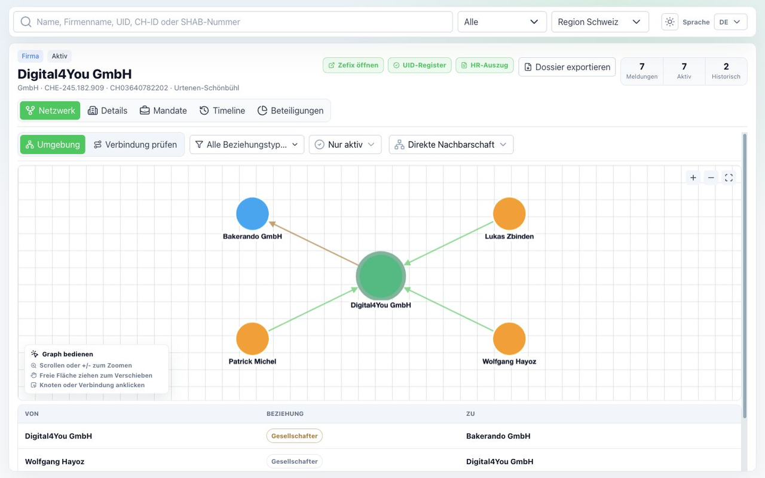765x478 pixels.
Task: Open Alle Beziehungstypen filter dropdown
Action: (247, 145)
